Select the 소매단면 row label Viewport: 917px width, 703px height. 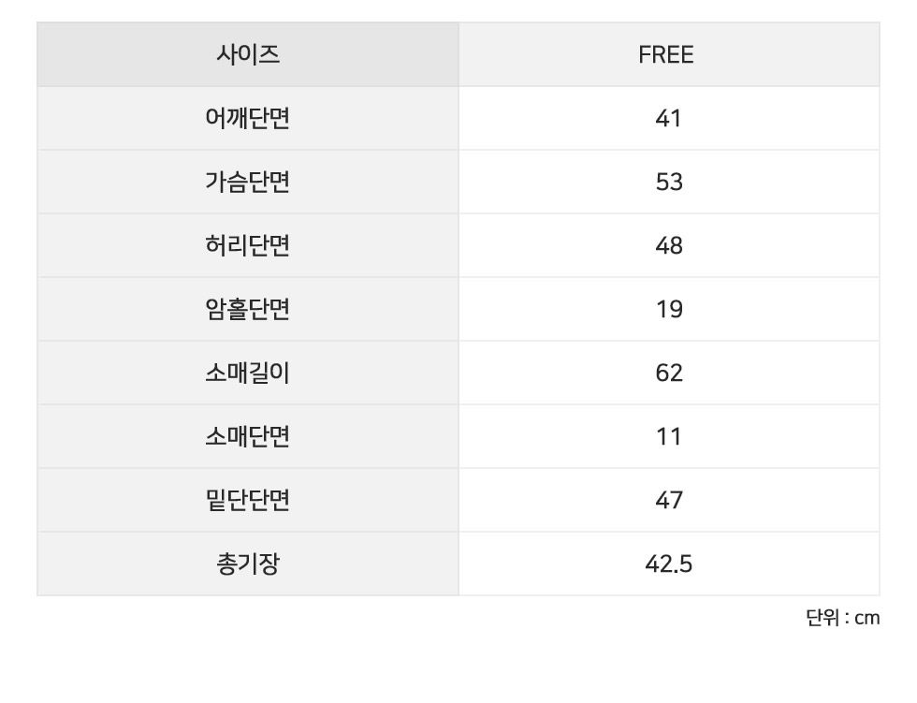tap(247, 436)
